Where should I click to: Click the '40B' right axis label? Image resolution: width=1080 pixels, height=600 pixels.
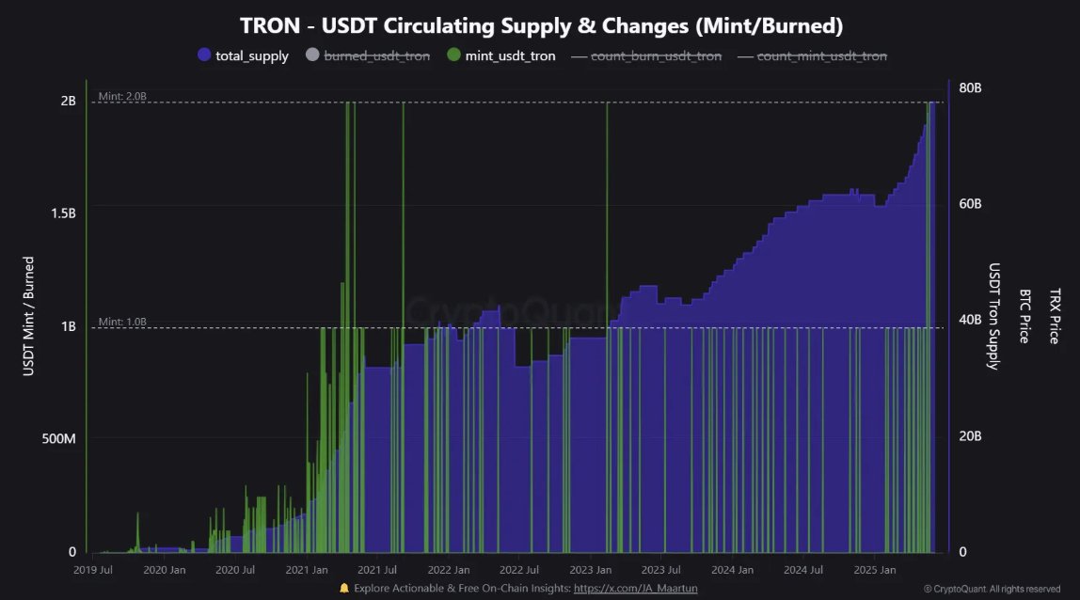pos(970,320)
